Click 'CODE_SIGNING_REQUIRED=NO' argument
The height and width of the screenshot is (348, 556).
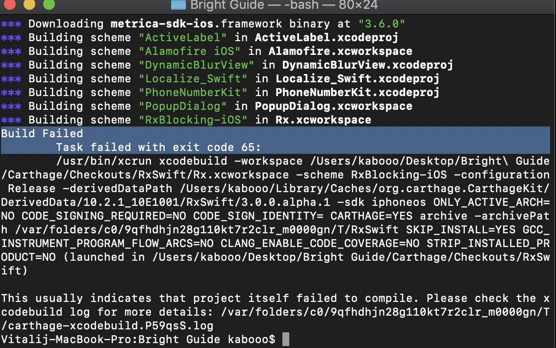pos(103,216)
